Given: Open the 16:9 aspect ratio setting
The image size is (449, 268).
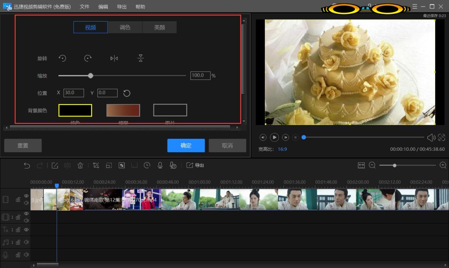Looking at the screenshot, I should 282,149.
